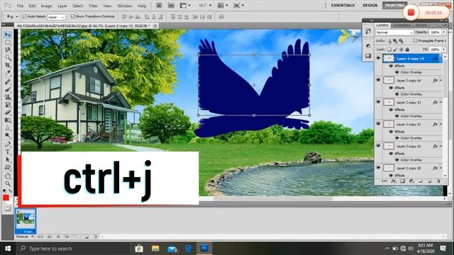Toggle Propagate Frame 1 checkbox

point(415,41)
